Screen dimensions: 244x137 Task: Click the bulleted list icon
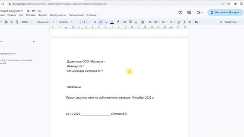click(164, 22)
